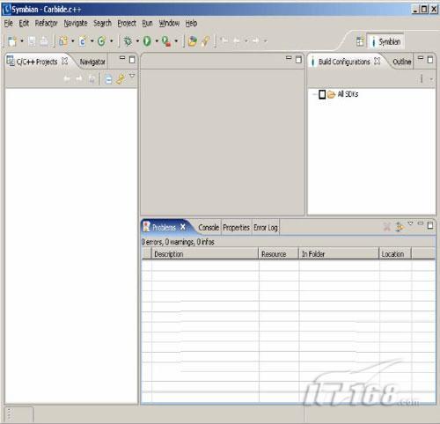Click the Print toolbar icon
Image resolution: width=440 pixels, height=424 pixels.
44,41
